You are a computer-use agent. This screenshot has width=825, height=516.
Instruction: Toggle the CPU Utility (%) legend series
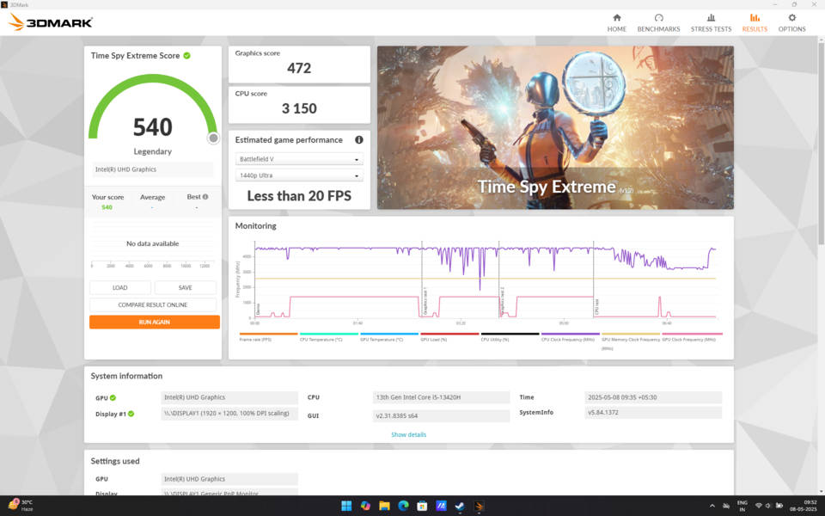coord(510,337)
